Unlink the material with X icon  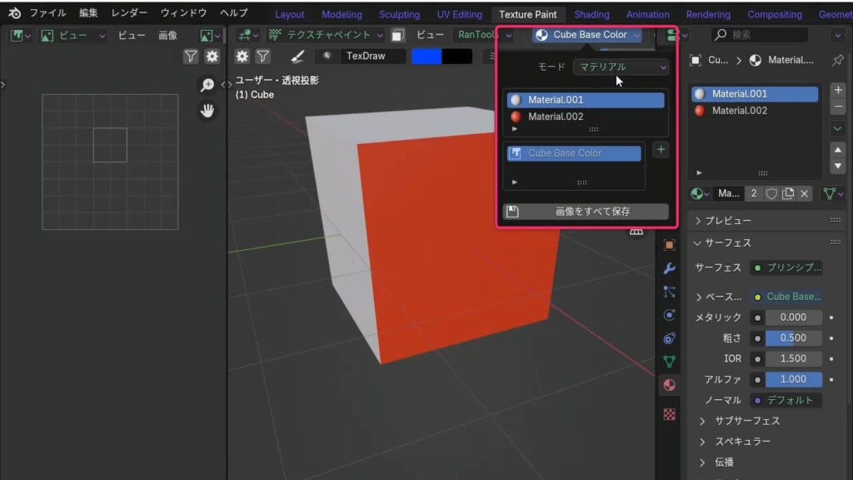coord(804,193)
